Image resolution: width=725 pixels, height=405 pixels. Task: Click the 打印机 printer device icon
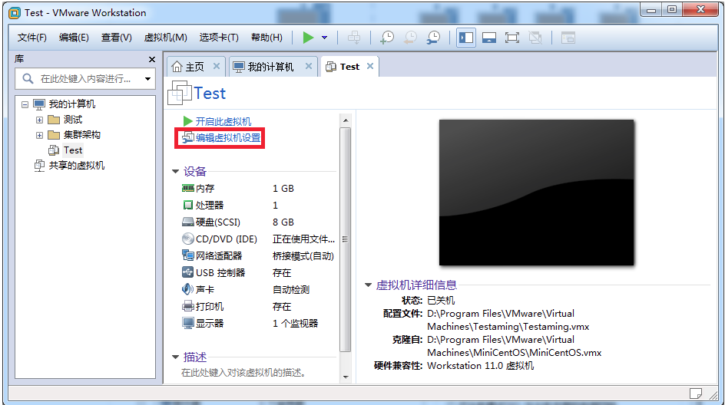pos(187,306)
